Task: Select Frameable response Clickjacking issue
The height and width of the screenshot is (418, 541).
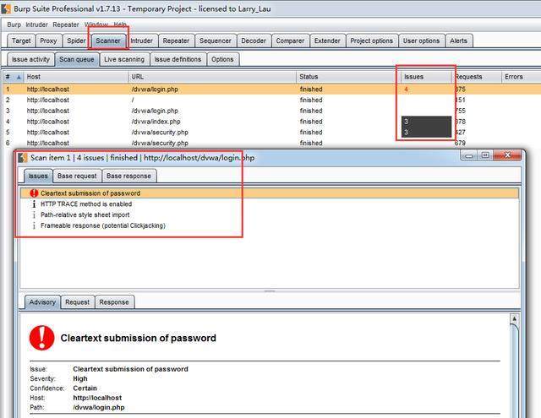Action: pos(270,225)
